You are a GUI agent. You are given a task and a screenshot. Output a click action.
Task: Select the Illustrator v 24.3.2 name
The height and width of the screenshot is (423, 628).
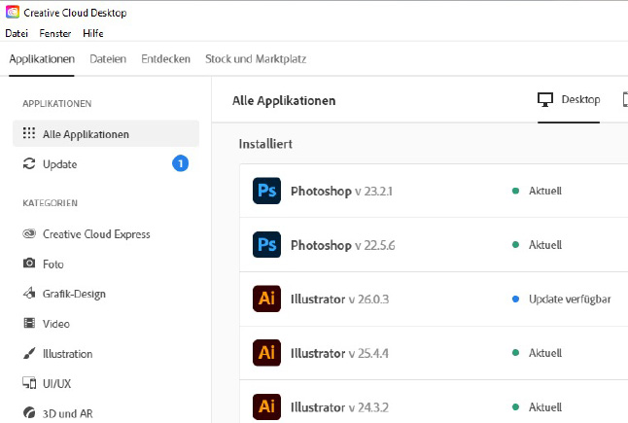pyautogui.click(x=339, y=407)
